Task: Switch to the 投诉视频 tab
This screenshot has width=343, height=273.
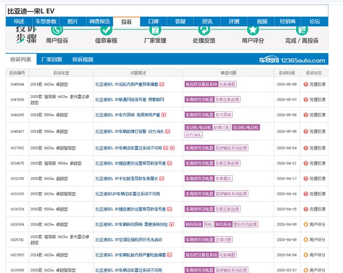Action: tap(83, 59)
